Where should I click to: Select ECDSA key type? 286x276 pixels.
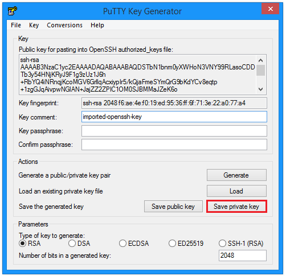pyautogui.click(x=122, y=244)
